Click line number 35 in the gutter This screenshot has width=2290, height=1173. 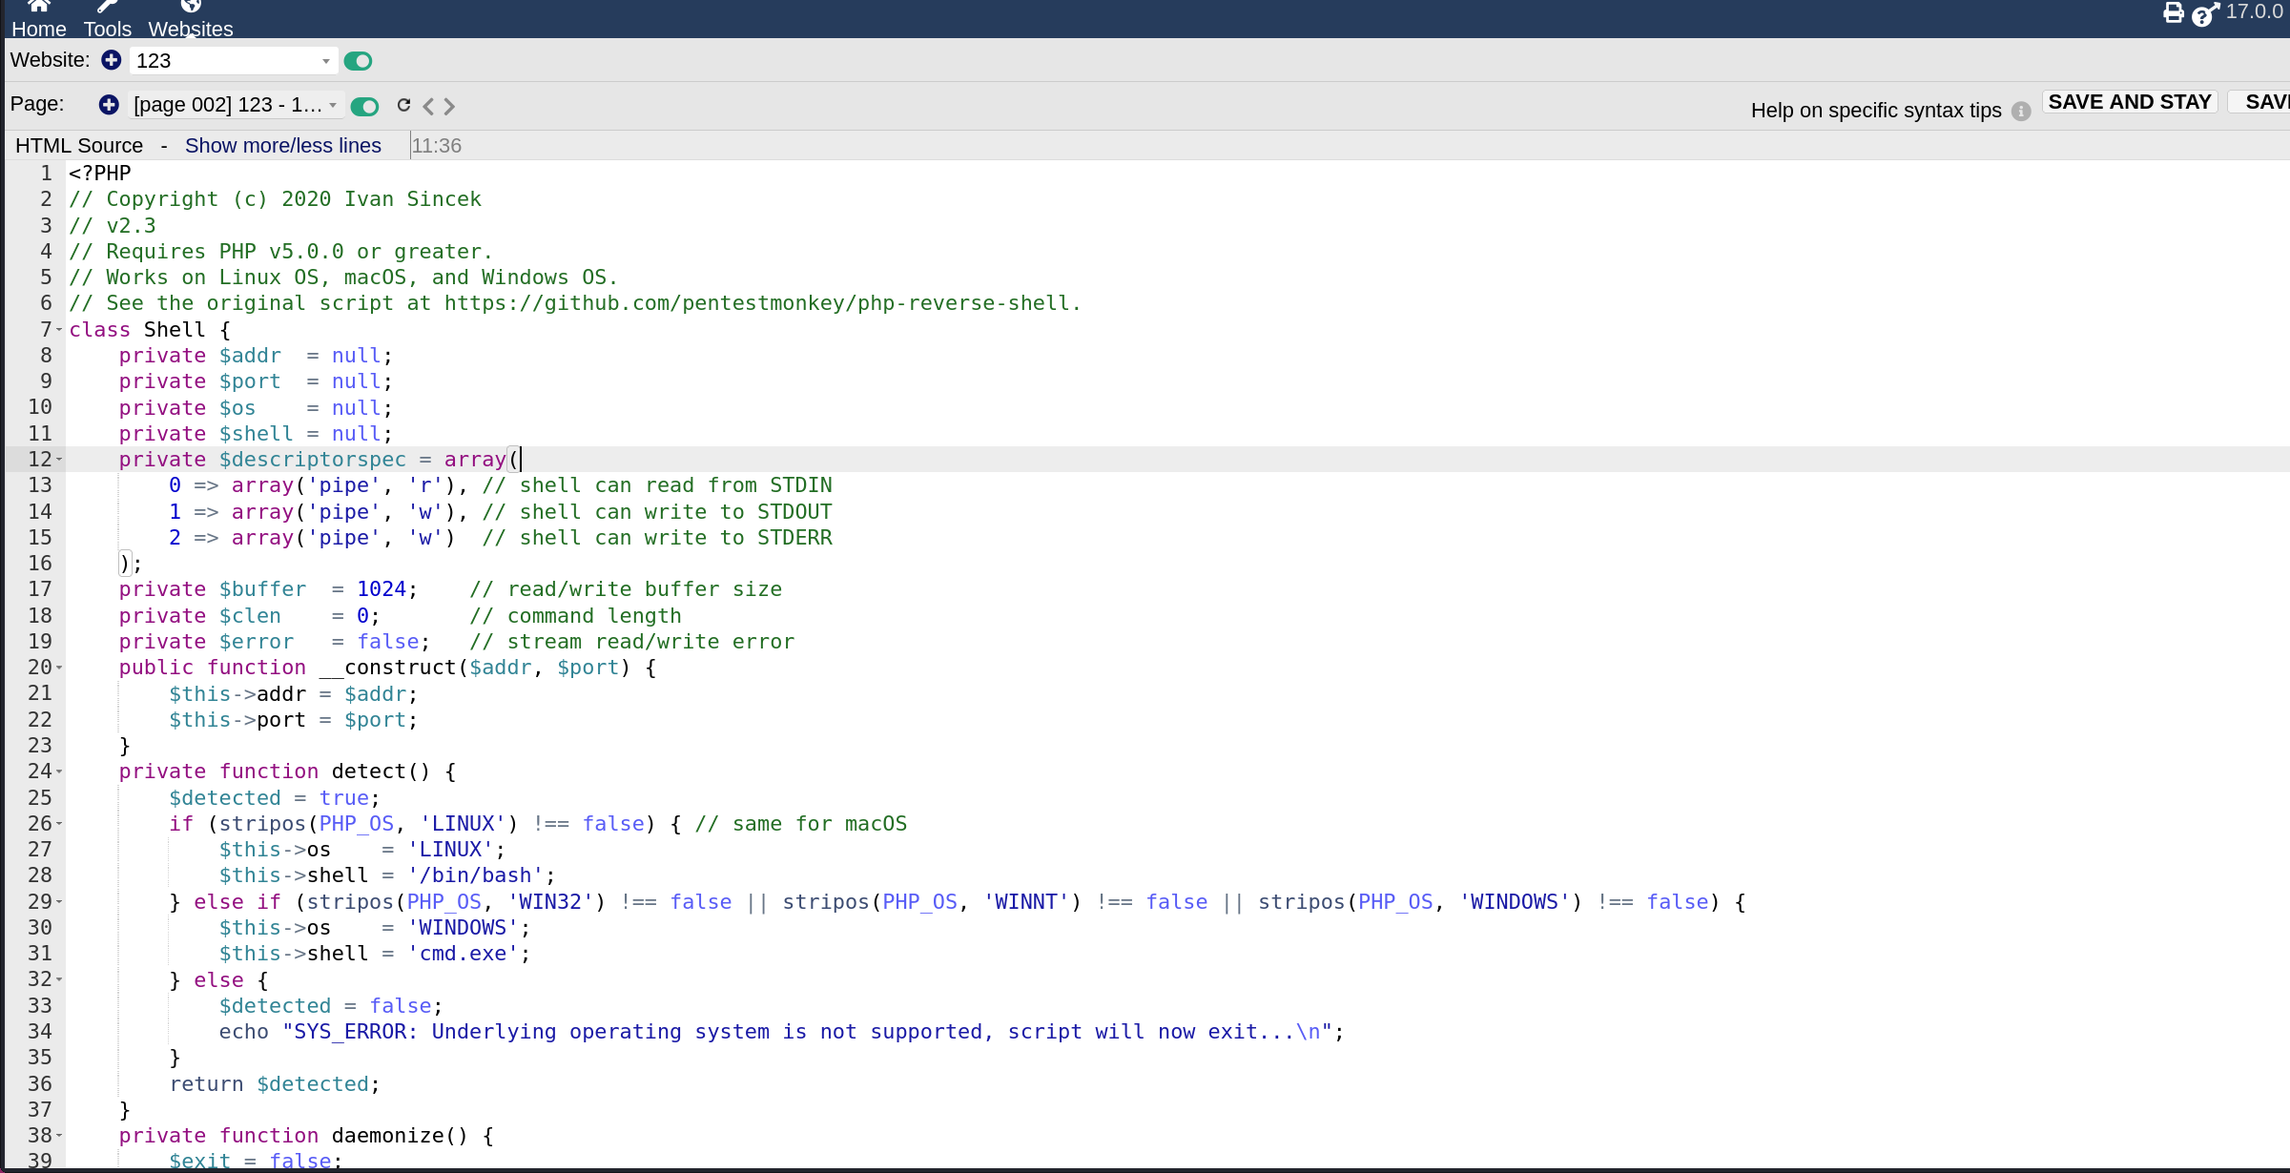pos(40,1058)
